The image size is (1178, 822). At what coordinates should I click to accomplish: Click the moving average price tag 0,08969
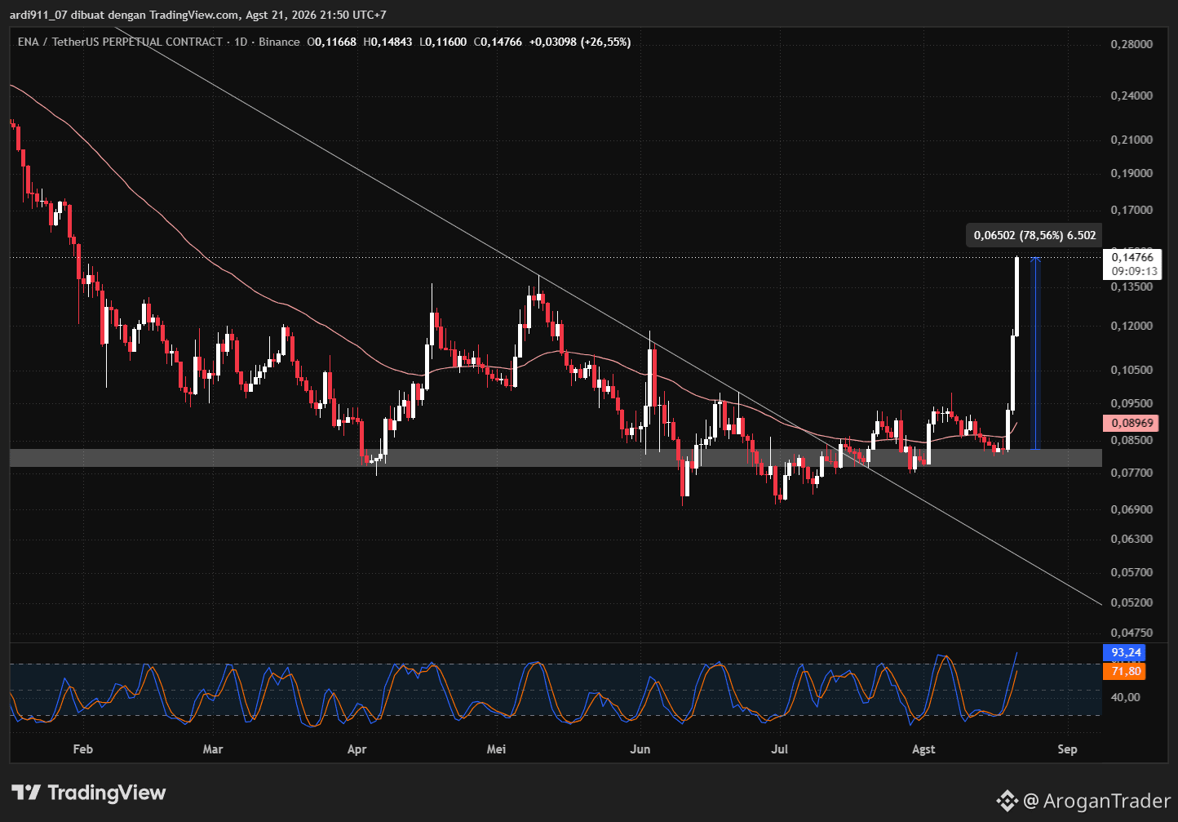click(x=1131, y=423)
